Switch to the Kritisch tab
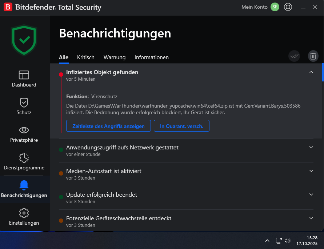Image resolution: width=324 pixels, height=249 pixels. [85, 57]
